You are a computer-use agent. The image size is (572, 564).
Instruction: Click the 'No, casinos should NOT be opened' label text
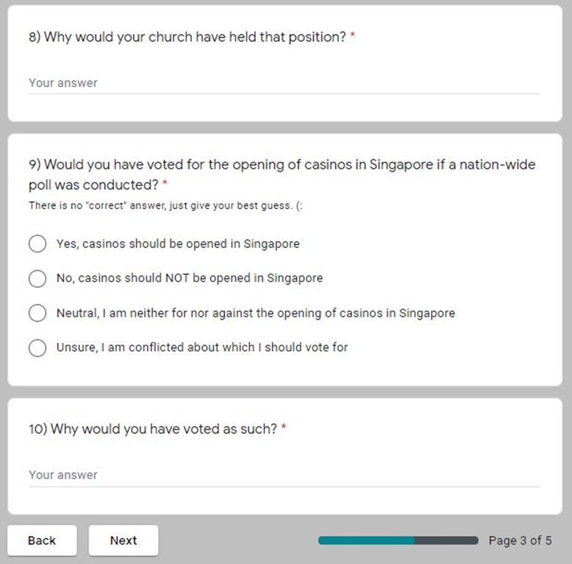pyautogui.click(x=189, y=279)
